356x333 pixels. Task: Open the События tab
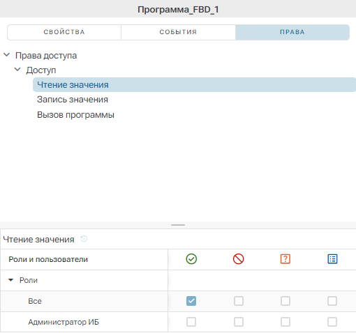point(178,32)
